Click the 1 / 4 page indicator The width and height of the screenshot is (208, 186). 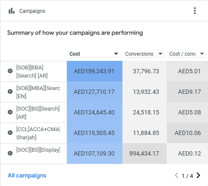[187, 176]
